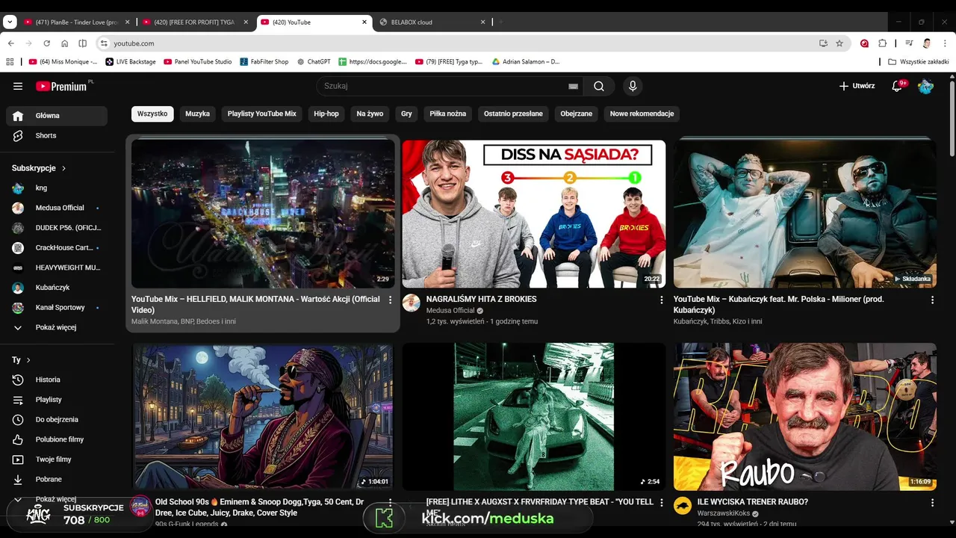
Task: Select the Ostatnio przesłane chip
Action: pyautogui.click(x=513, y=114)
